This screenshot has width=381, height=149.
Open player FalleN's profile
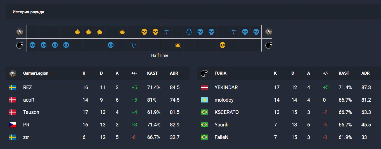(222, 137)
